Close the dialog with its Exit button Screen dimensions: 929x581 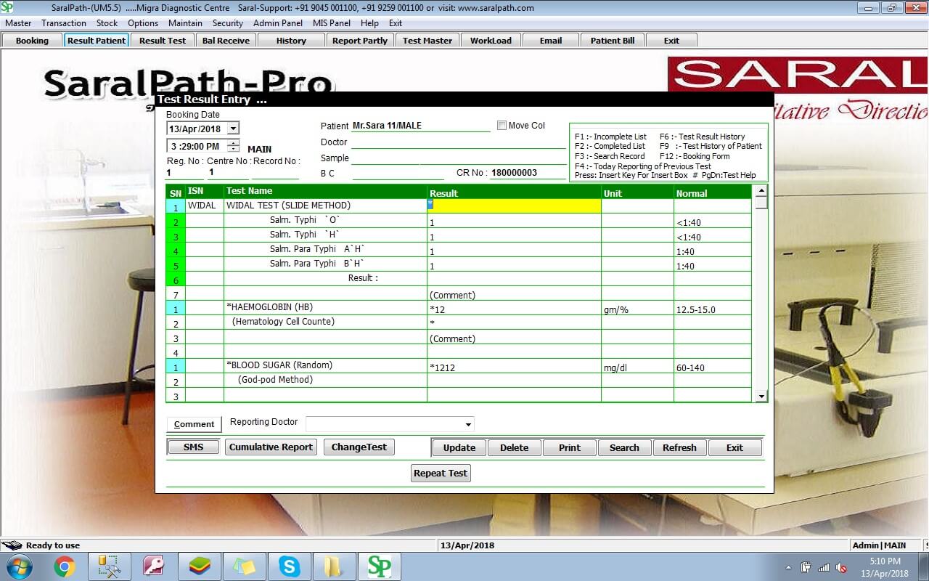(734, 447)
